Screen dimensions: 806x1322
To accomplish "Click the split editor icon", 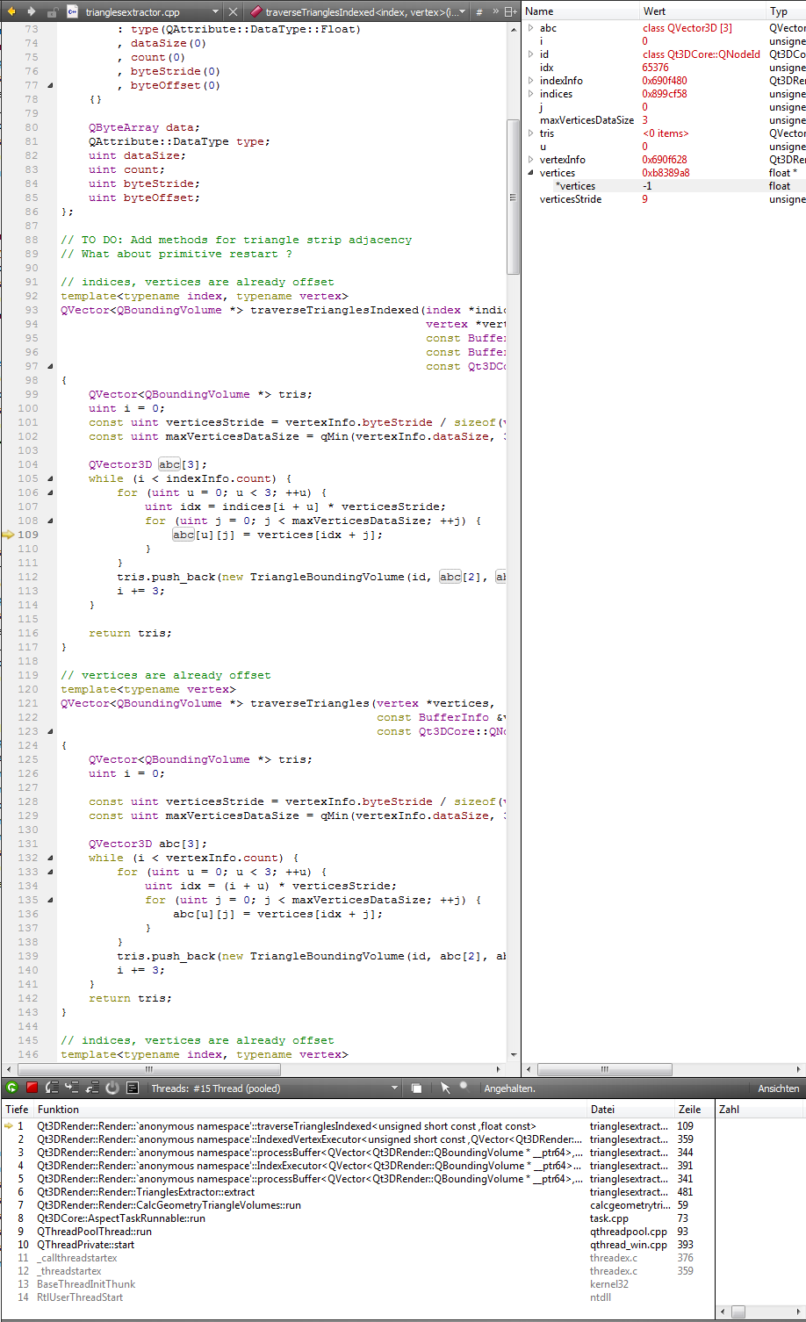I will click(510, 12).
